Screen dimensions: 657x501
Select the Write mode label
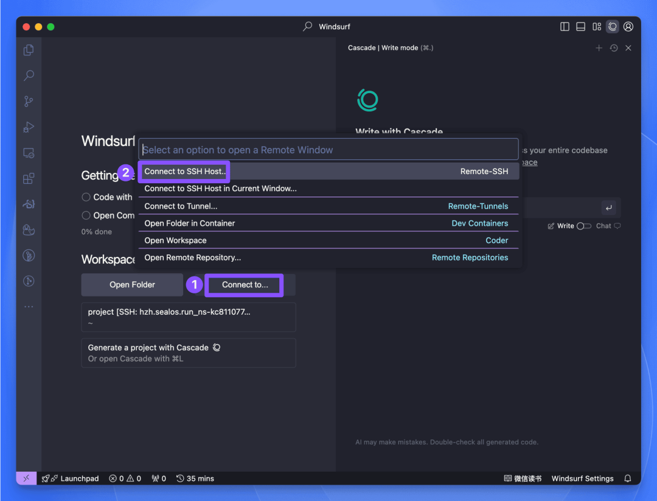[565, 226]
